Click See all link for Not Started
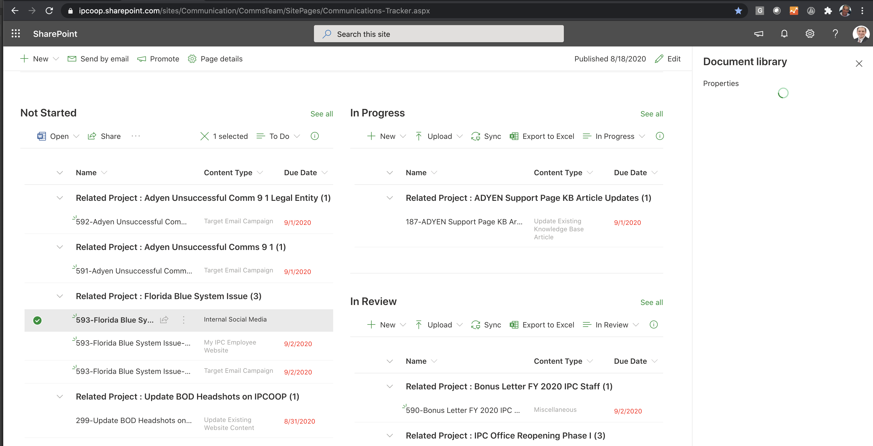 coord(321,114)
